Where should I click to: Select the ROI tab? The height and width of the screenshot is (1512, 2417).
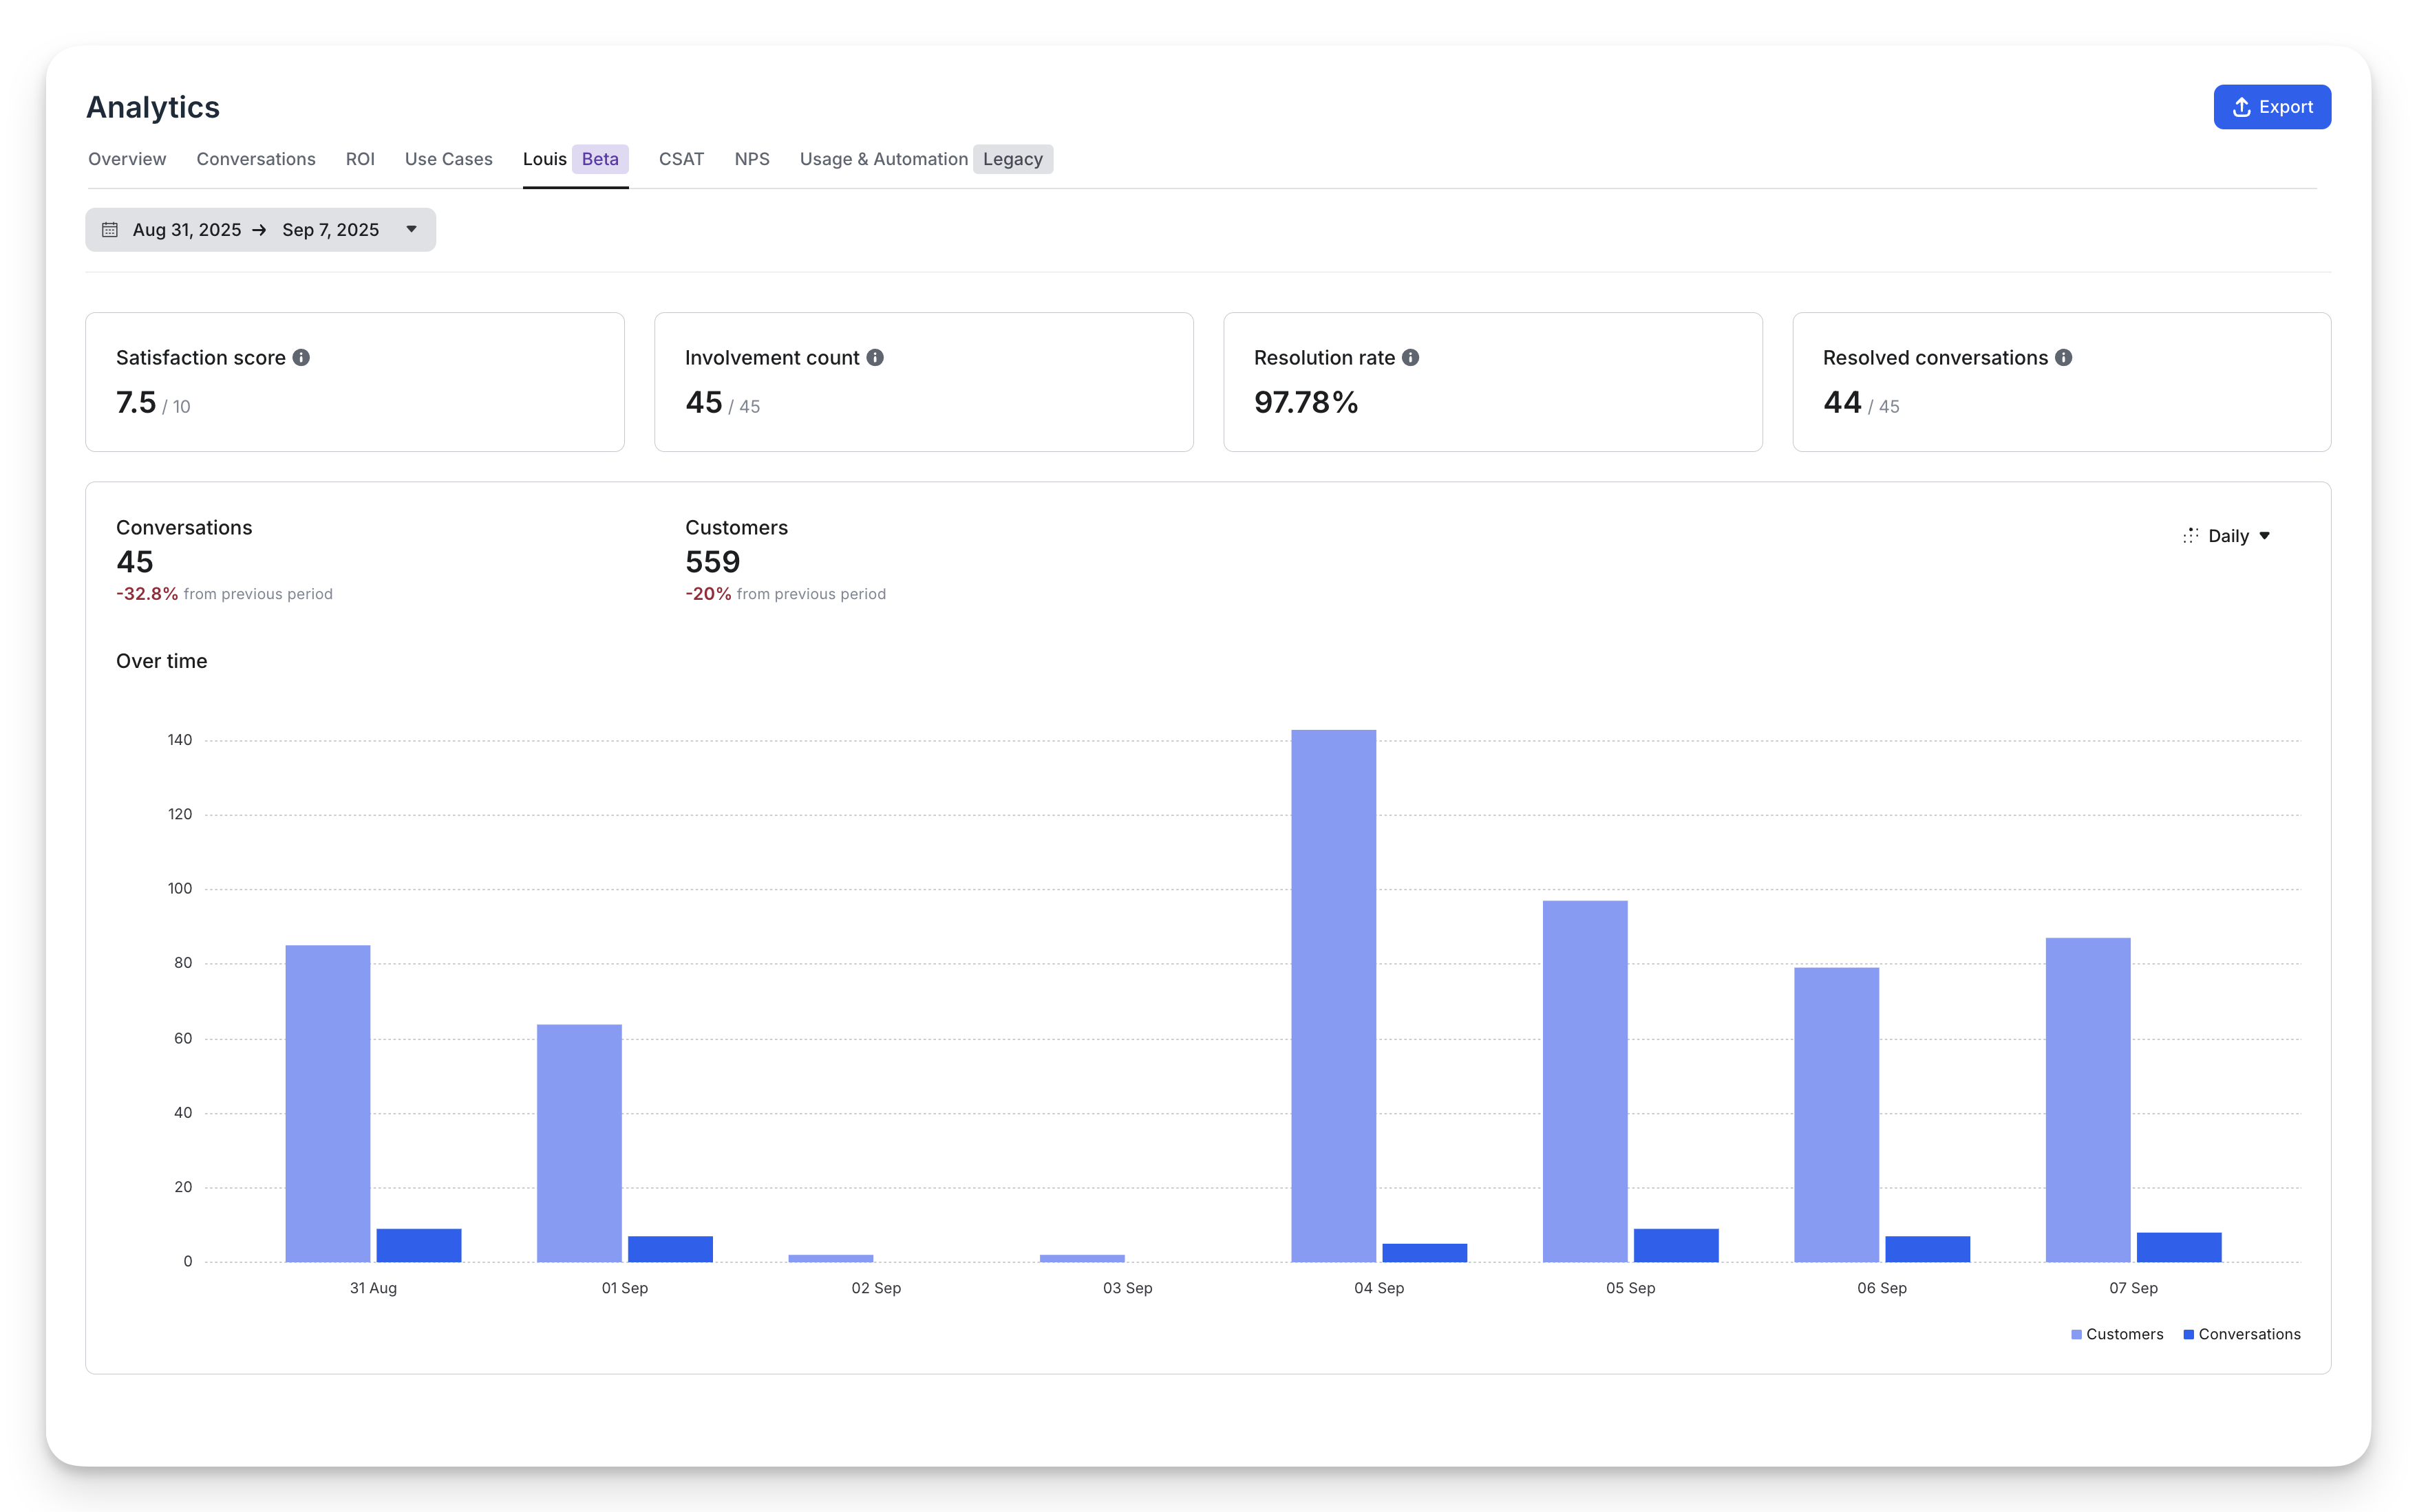coord(360,159)
